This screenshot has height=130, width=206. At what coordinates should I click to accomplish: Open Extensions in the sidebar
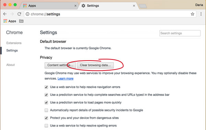tap(14, 43)
